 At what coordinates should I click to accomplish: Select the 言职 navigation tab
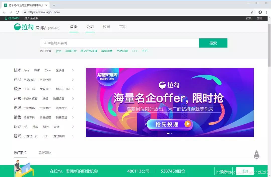click(x=123, y=27)
